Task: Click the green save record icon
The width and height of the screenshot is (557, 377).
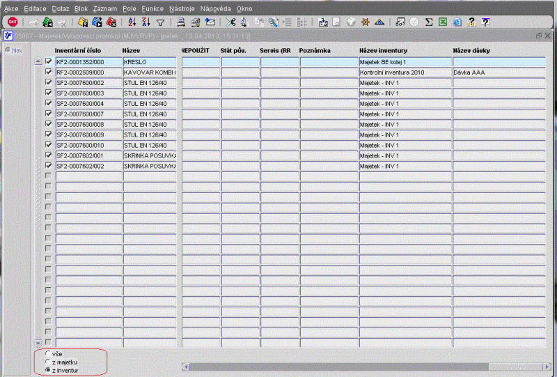Action: (47, 22)
